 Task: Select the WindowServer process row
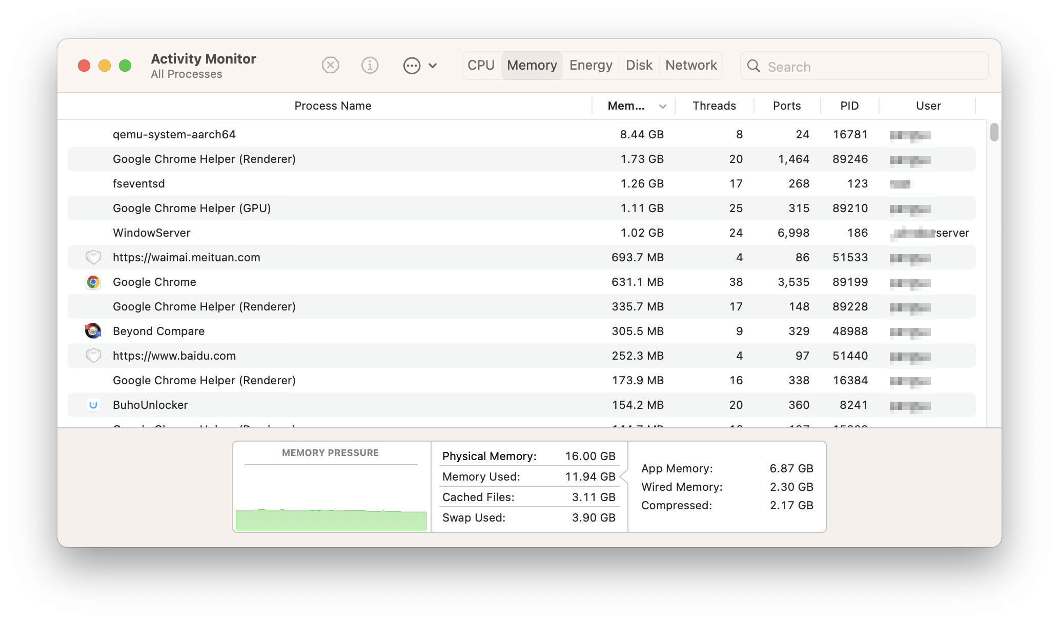521,233
